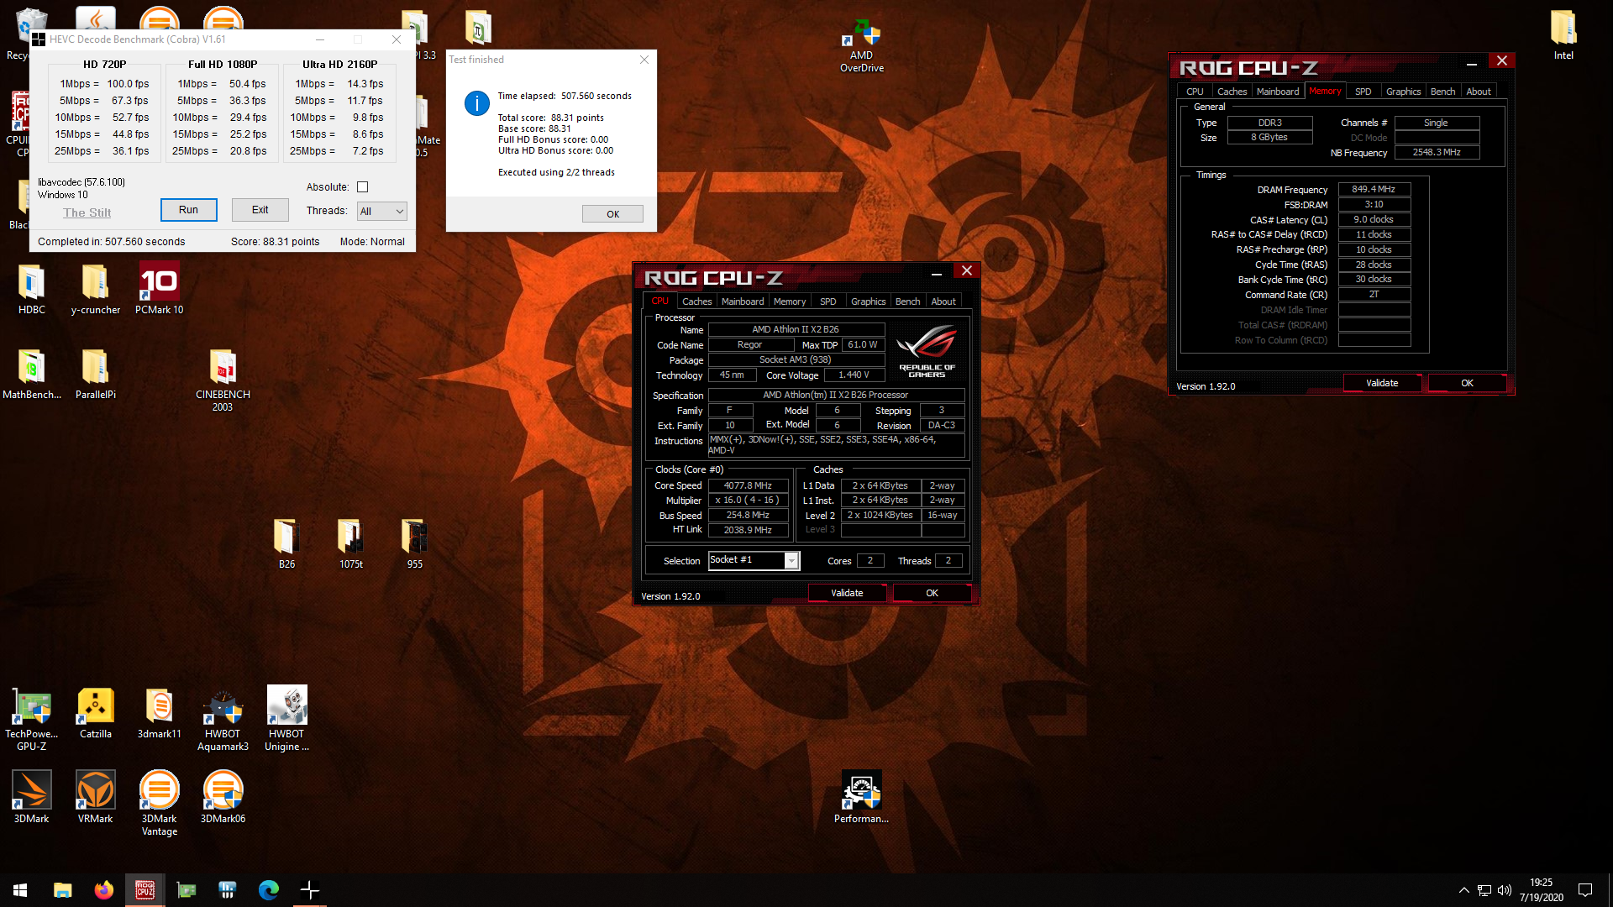
Task: Open the Windows Start menu
Action: [x=20, y=890]
